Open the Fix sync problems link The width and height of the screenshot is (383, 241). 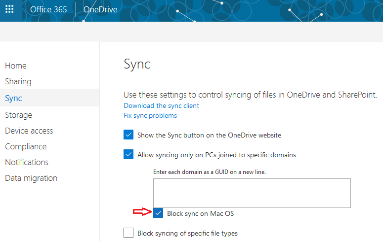click(x=150, y=115)
